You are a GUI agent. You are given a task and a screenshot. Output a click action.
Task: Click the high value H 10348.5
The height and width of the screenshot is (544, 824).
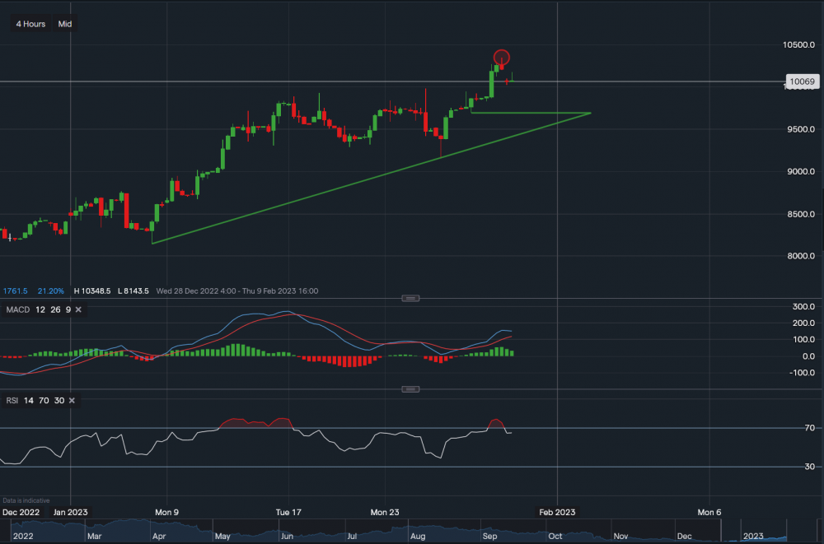coord(91,291)
